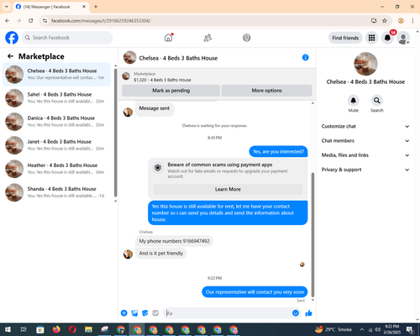The image size is (420, 336).
Task: Open the Sahel conversation
Action: (56, 97)
